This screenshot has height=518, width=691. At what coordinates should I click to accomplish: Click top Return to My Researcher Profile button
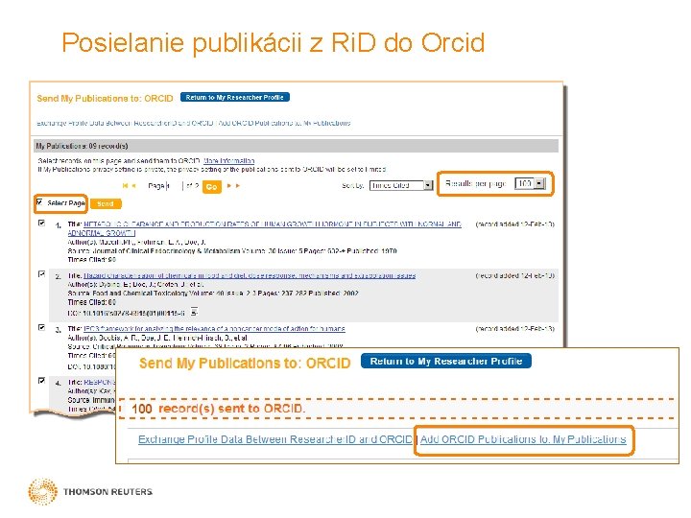pyautogui.click(x=235, y=97)
